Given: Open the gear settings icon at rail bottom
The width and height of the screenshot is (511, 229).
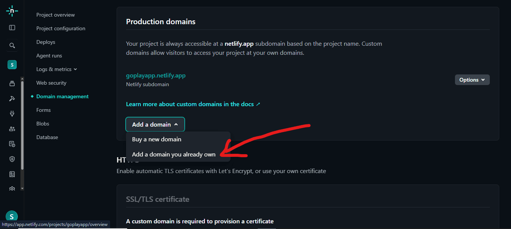Looking at the screenshot, I should [12, 189].
